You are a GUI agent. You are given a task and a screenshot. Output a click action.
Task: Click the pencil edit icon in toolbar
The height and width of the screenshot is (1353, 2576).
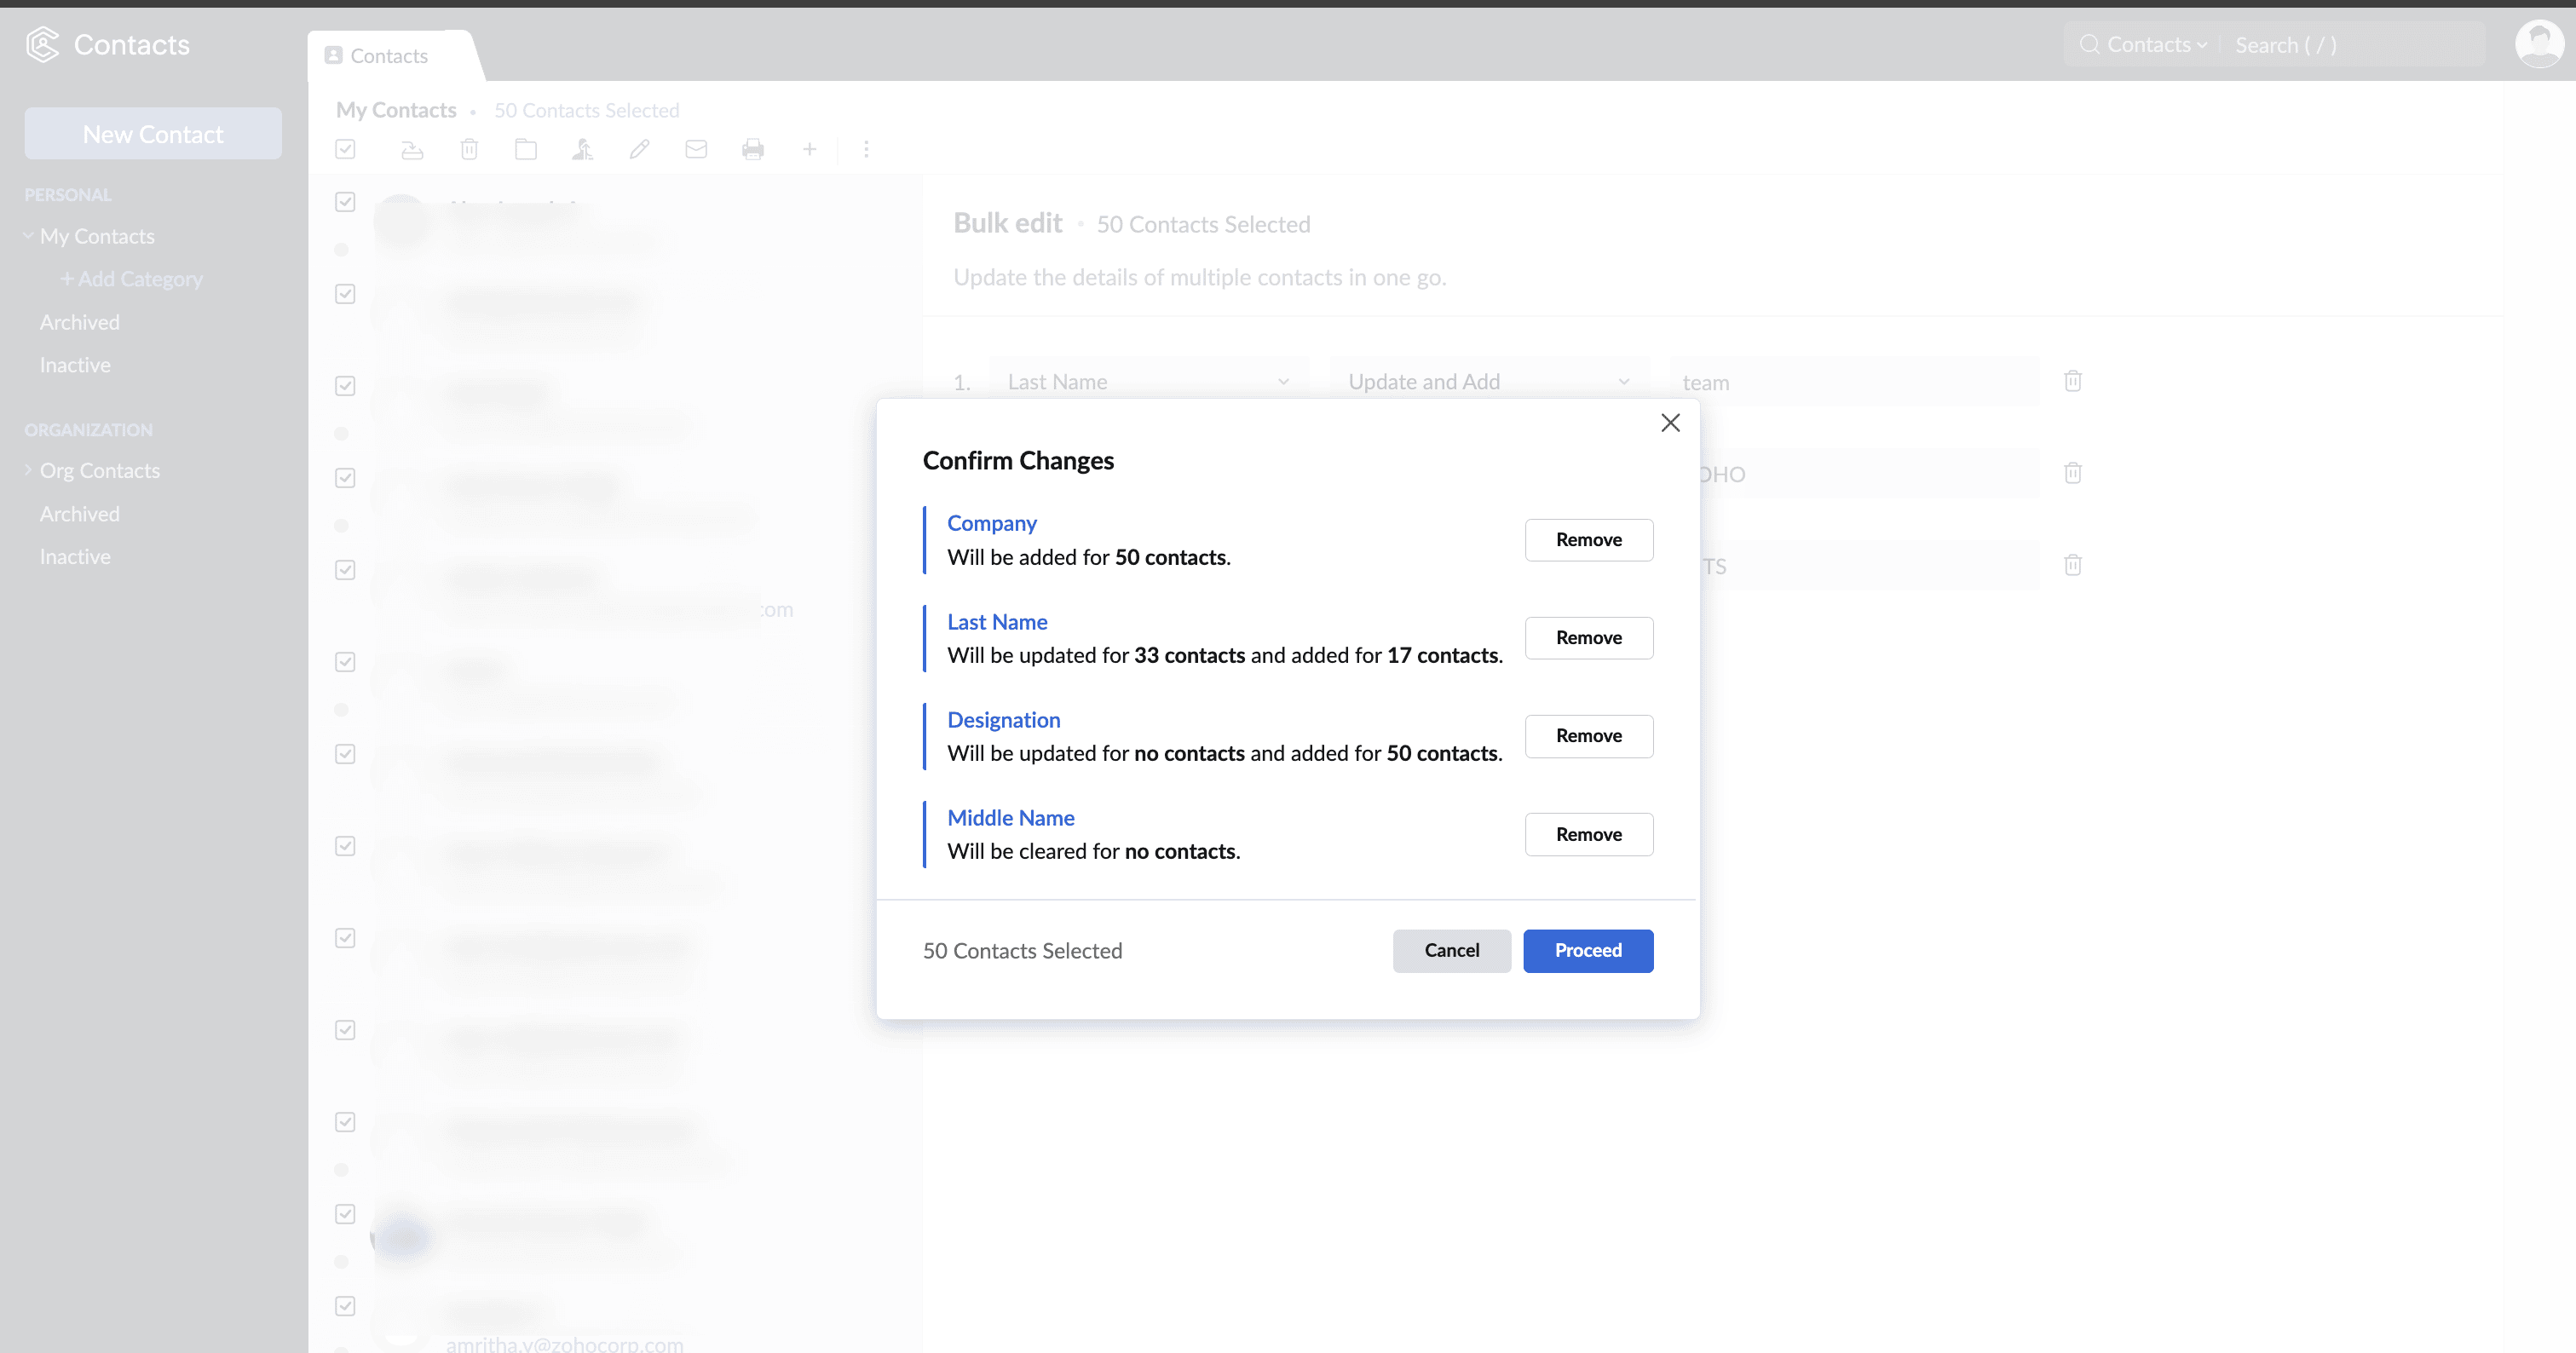coord(639,150)
